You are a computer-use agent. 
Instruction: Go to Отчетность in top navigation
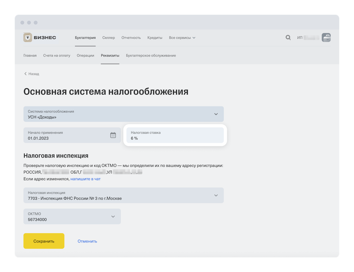[131, 38]
